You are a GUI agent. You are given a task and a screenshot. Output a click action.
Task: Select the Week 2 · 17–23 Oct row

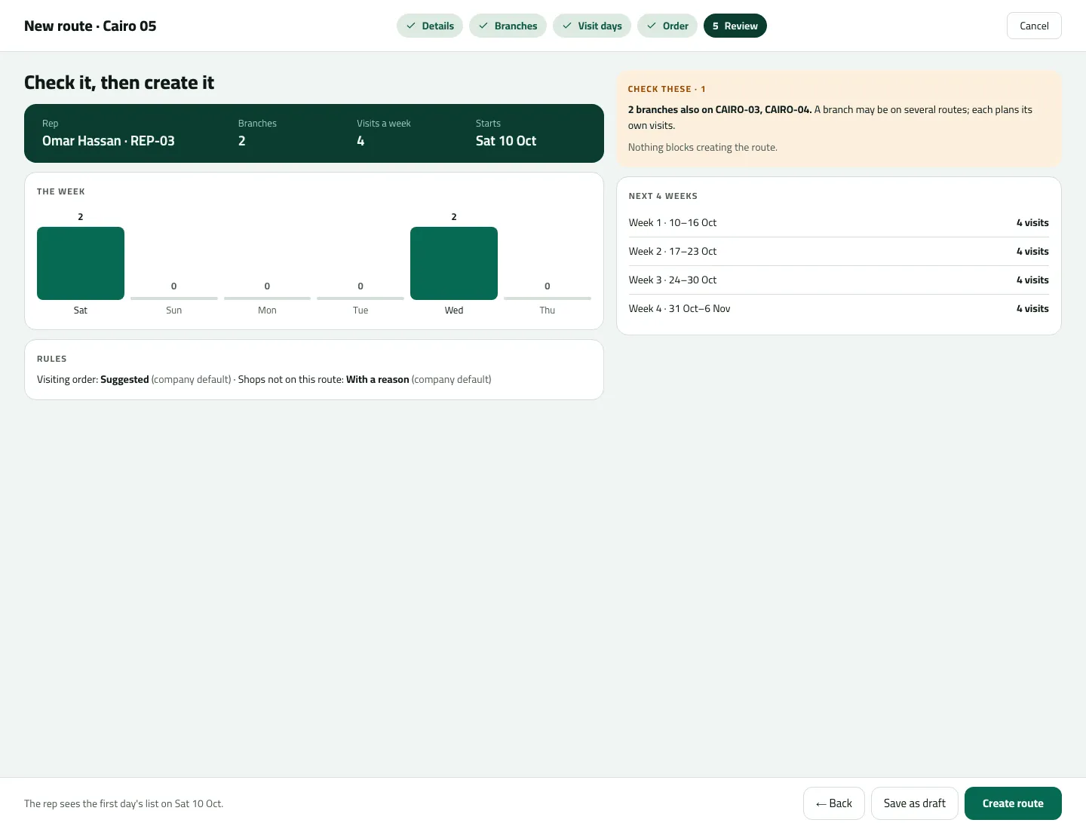(839, 252)
